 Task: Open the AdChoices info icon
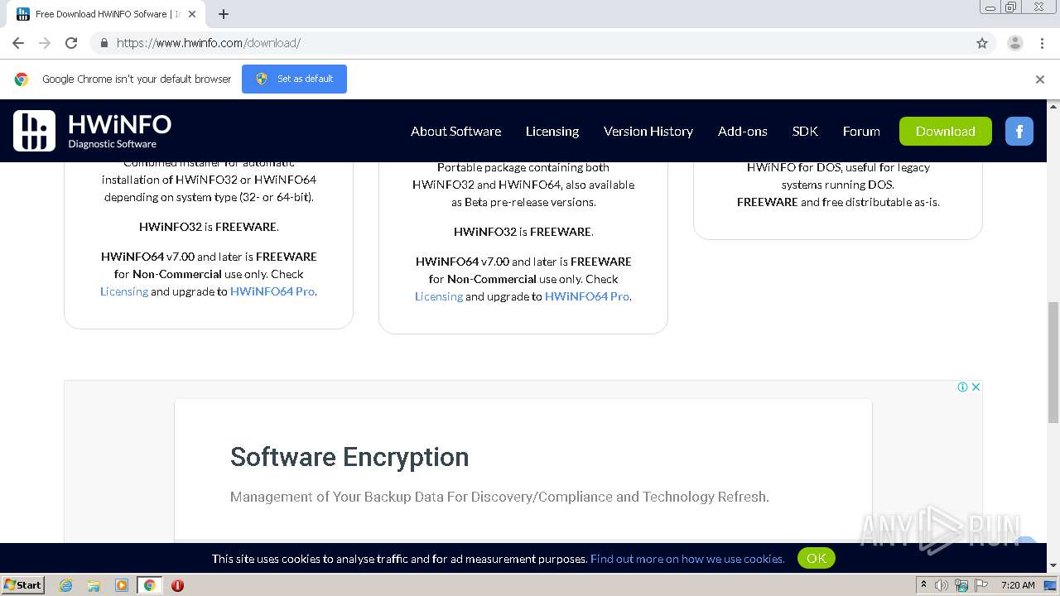pos(963,387)
